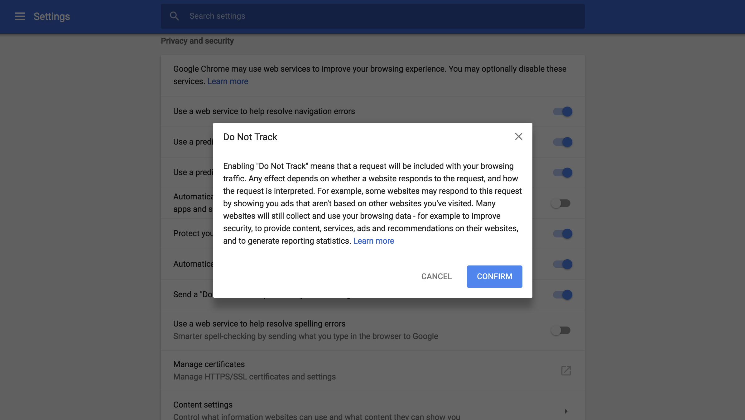The height and width of the screenshot is (420, 745).
Task: Click the search magnifier icon
Action: tap(174, 16)
